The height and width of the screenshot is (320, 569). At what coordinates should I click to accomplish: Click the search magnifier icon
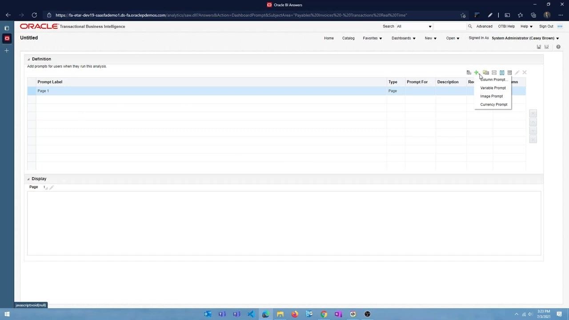470,26
